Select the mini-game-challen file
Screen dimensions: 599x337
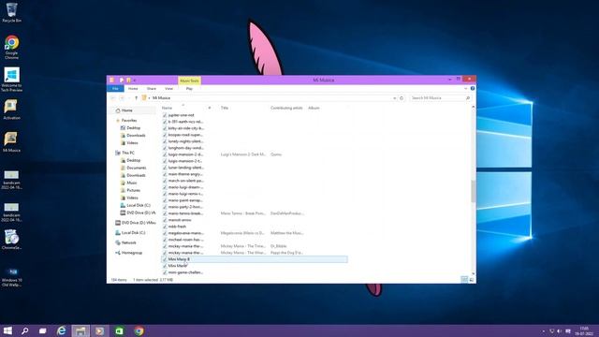tap(185, 272)
